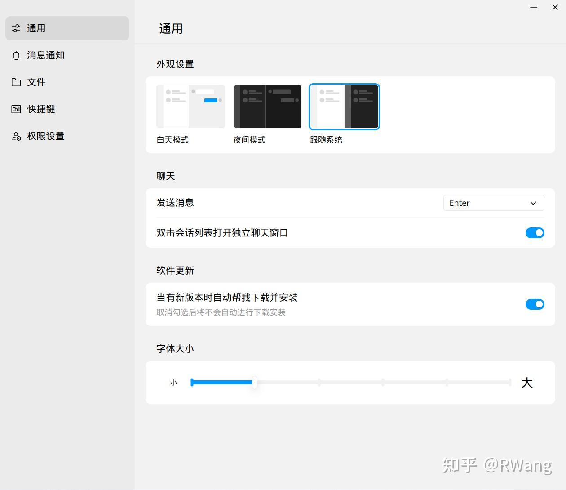Open the 消息通知 settings section

(x=45, y=55)
